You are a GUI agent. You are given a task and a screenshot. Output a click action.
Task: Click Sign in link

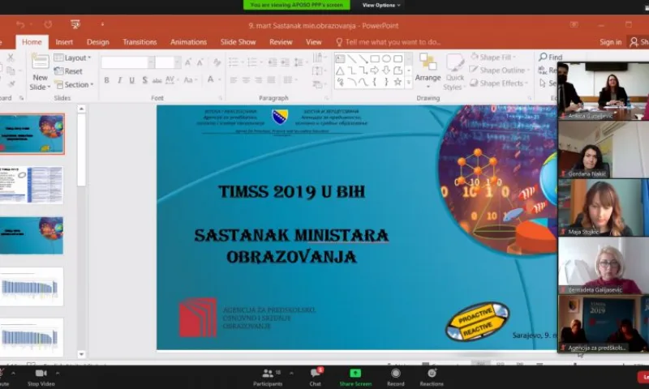pyautogui.click(x=611, y=42)
